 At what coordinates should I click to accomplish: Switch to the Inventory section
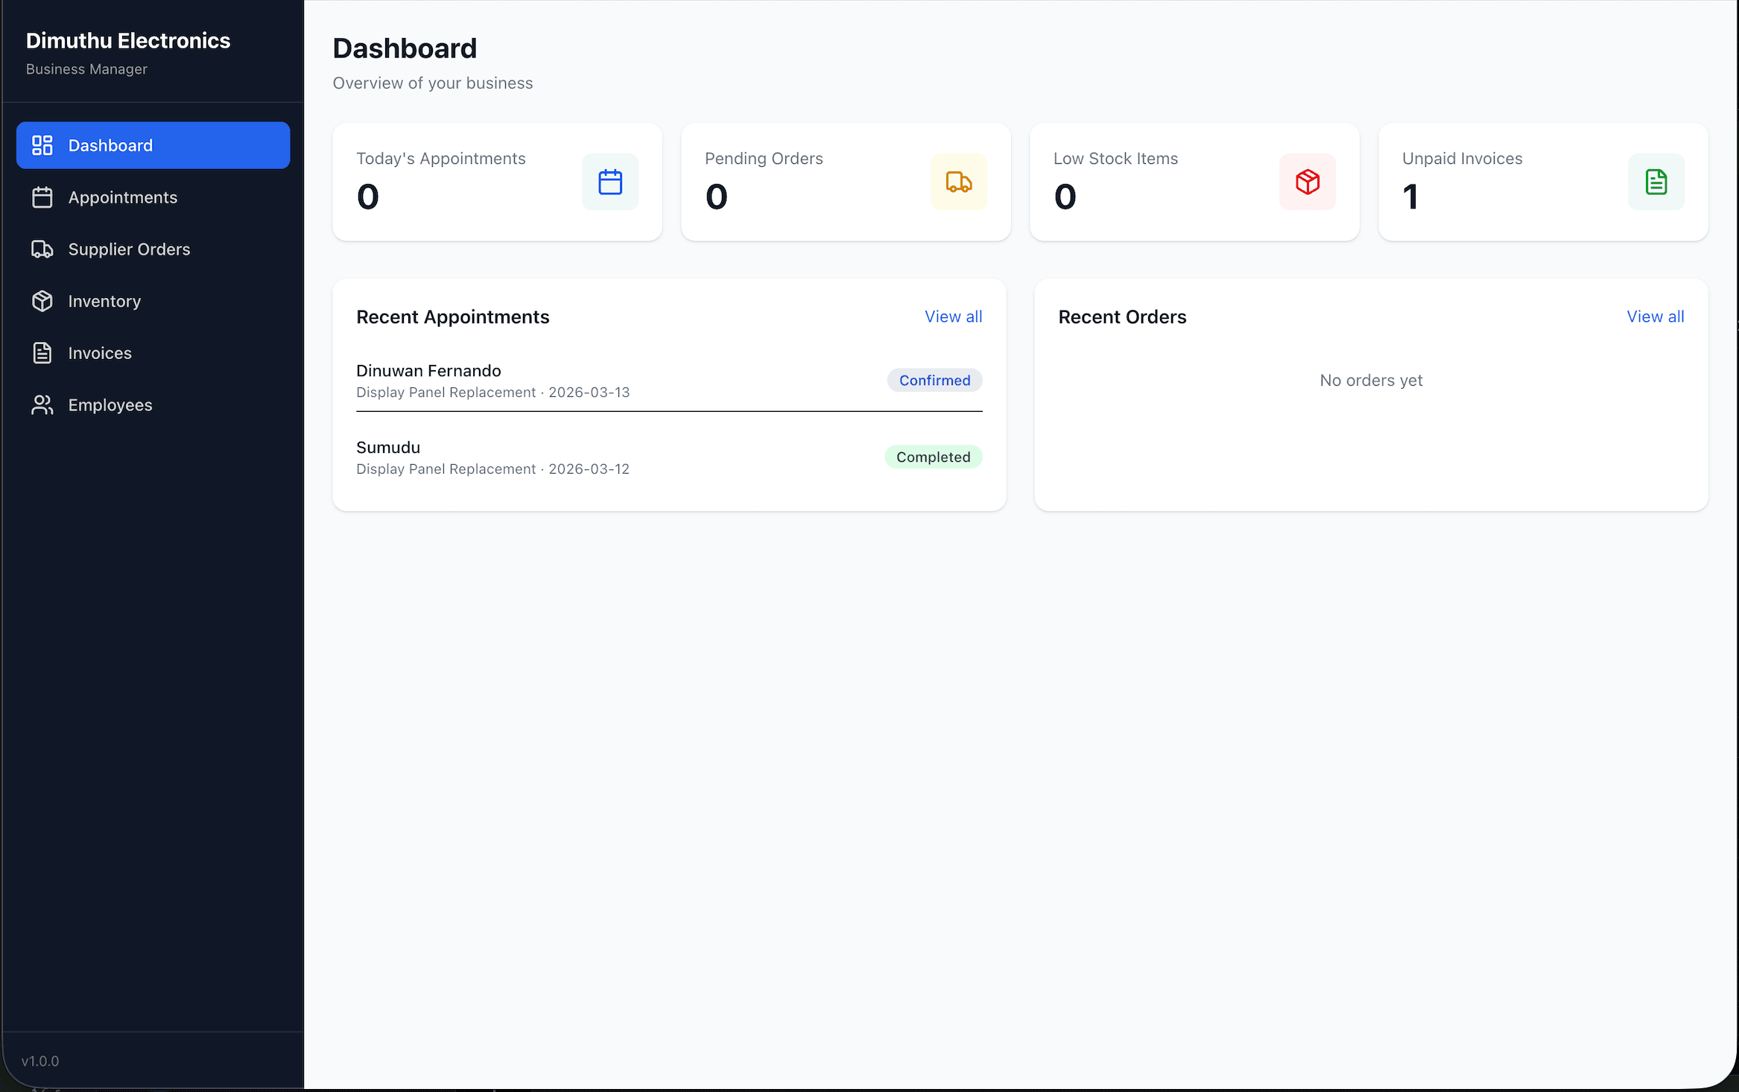(x=104, y=301)
